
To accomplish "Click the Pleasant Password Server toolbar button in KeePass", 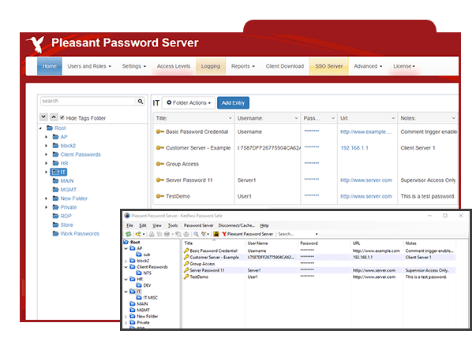I will point(247,234).
